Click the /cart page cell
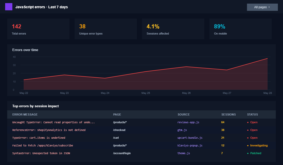 (x=116, y=138)
